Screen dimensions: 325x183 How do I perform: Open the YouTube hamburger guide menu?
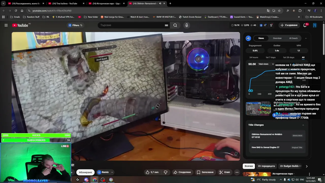[x=6, y=25]
